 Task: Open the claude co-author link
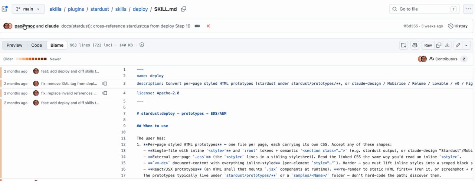52,26
